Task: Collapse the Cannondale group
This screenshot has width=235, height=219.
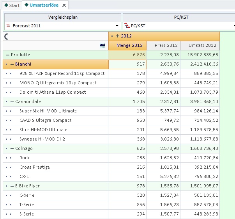Action: (12, 102)
